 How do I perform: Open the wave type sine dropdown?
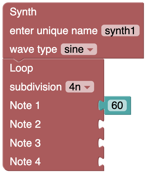[x=79, y=49]
